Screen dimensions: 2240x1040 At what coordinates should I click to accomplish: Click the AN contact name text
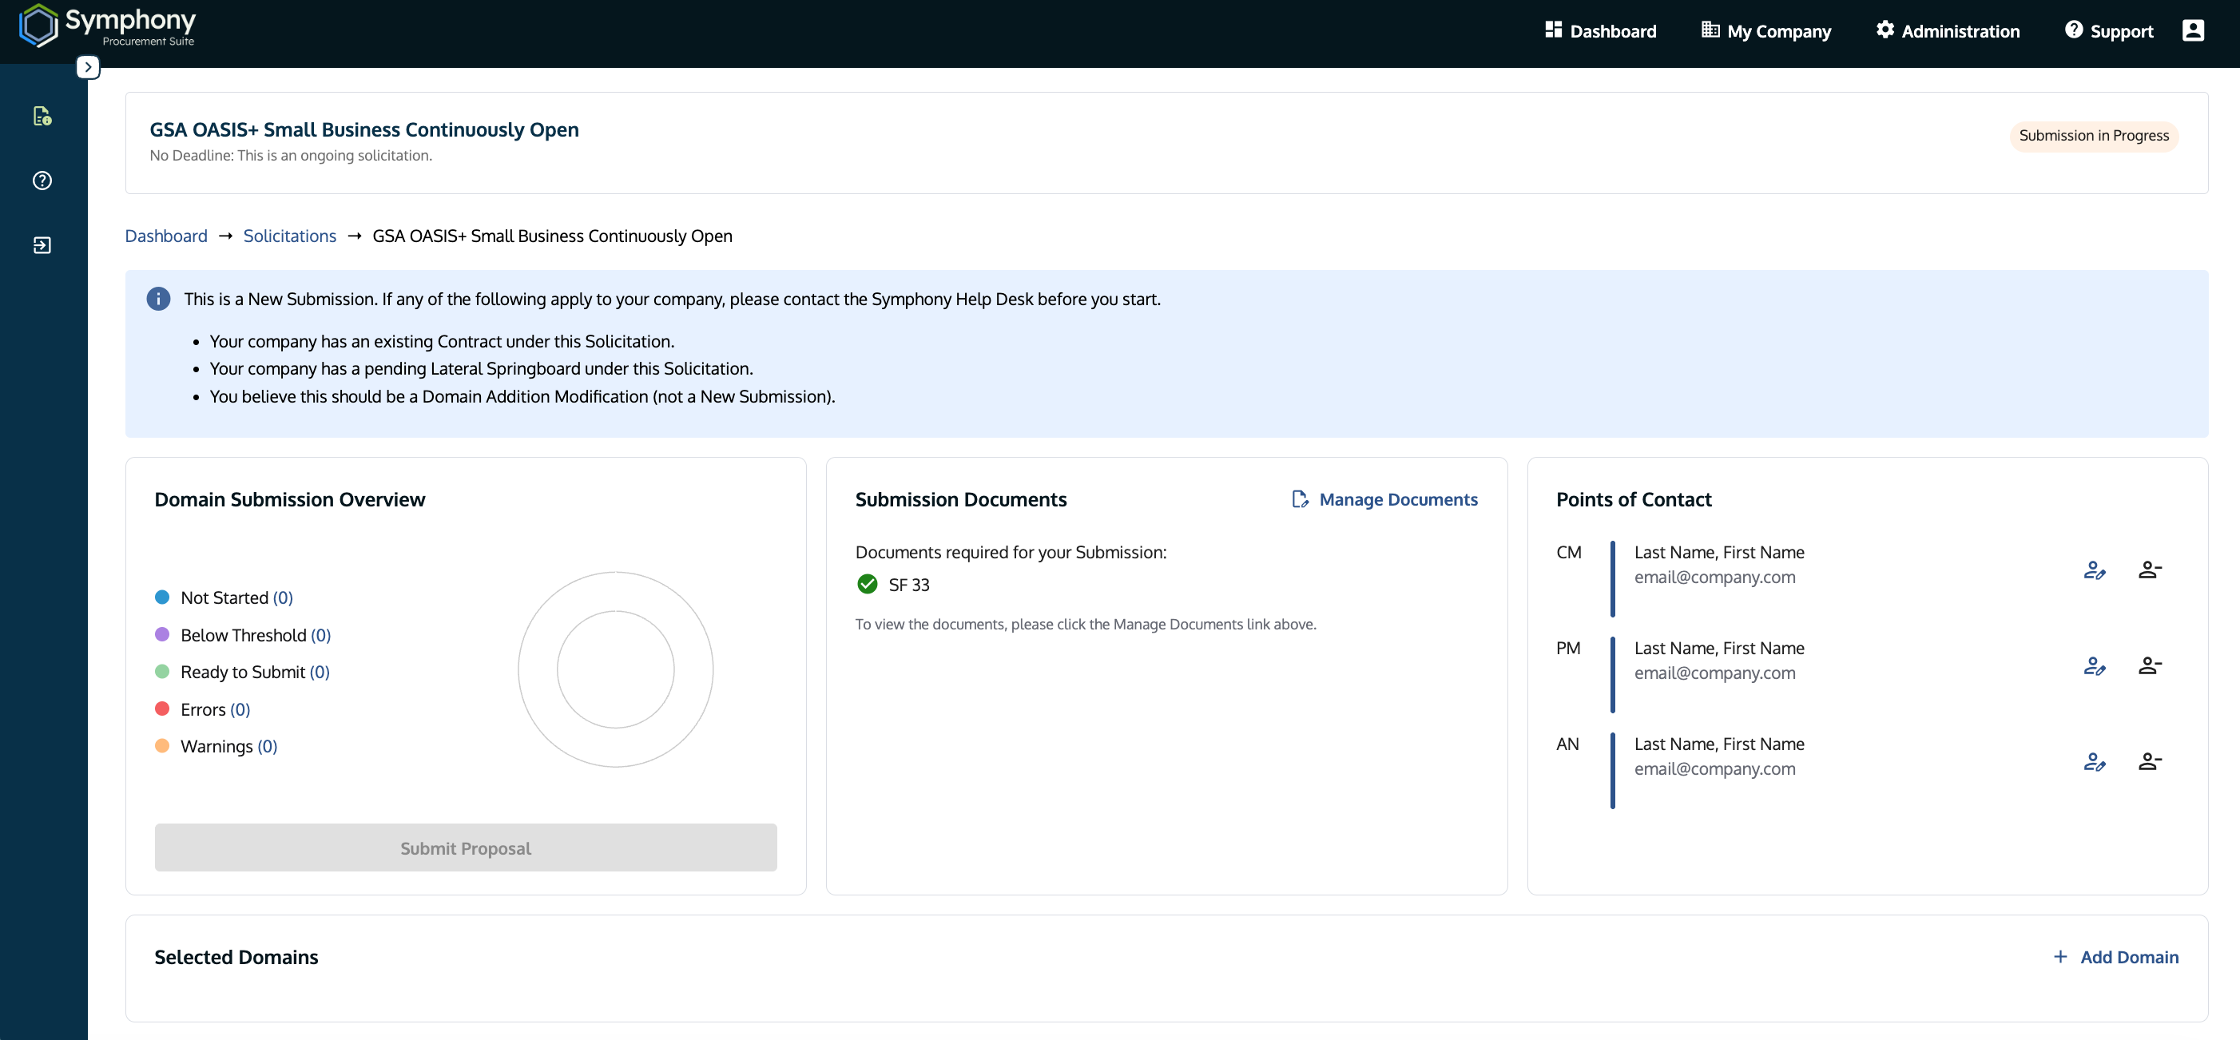tap(1719, 744)
